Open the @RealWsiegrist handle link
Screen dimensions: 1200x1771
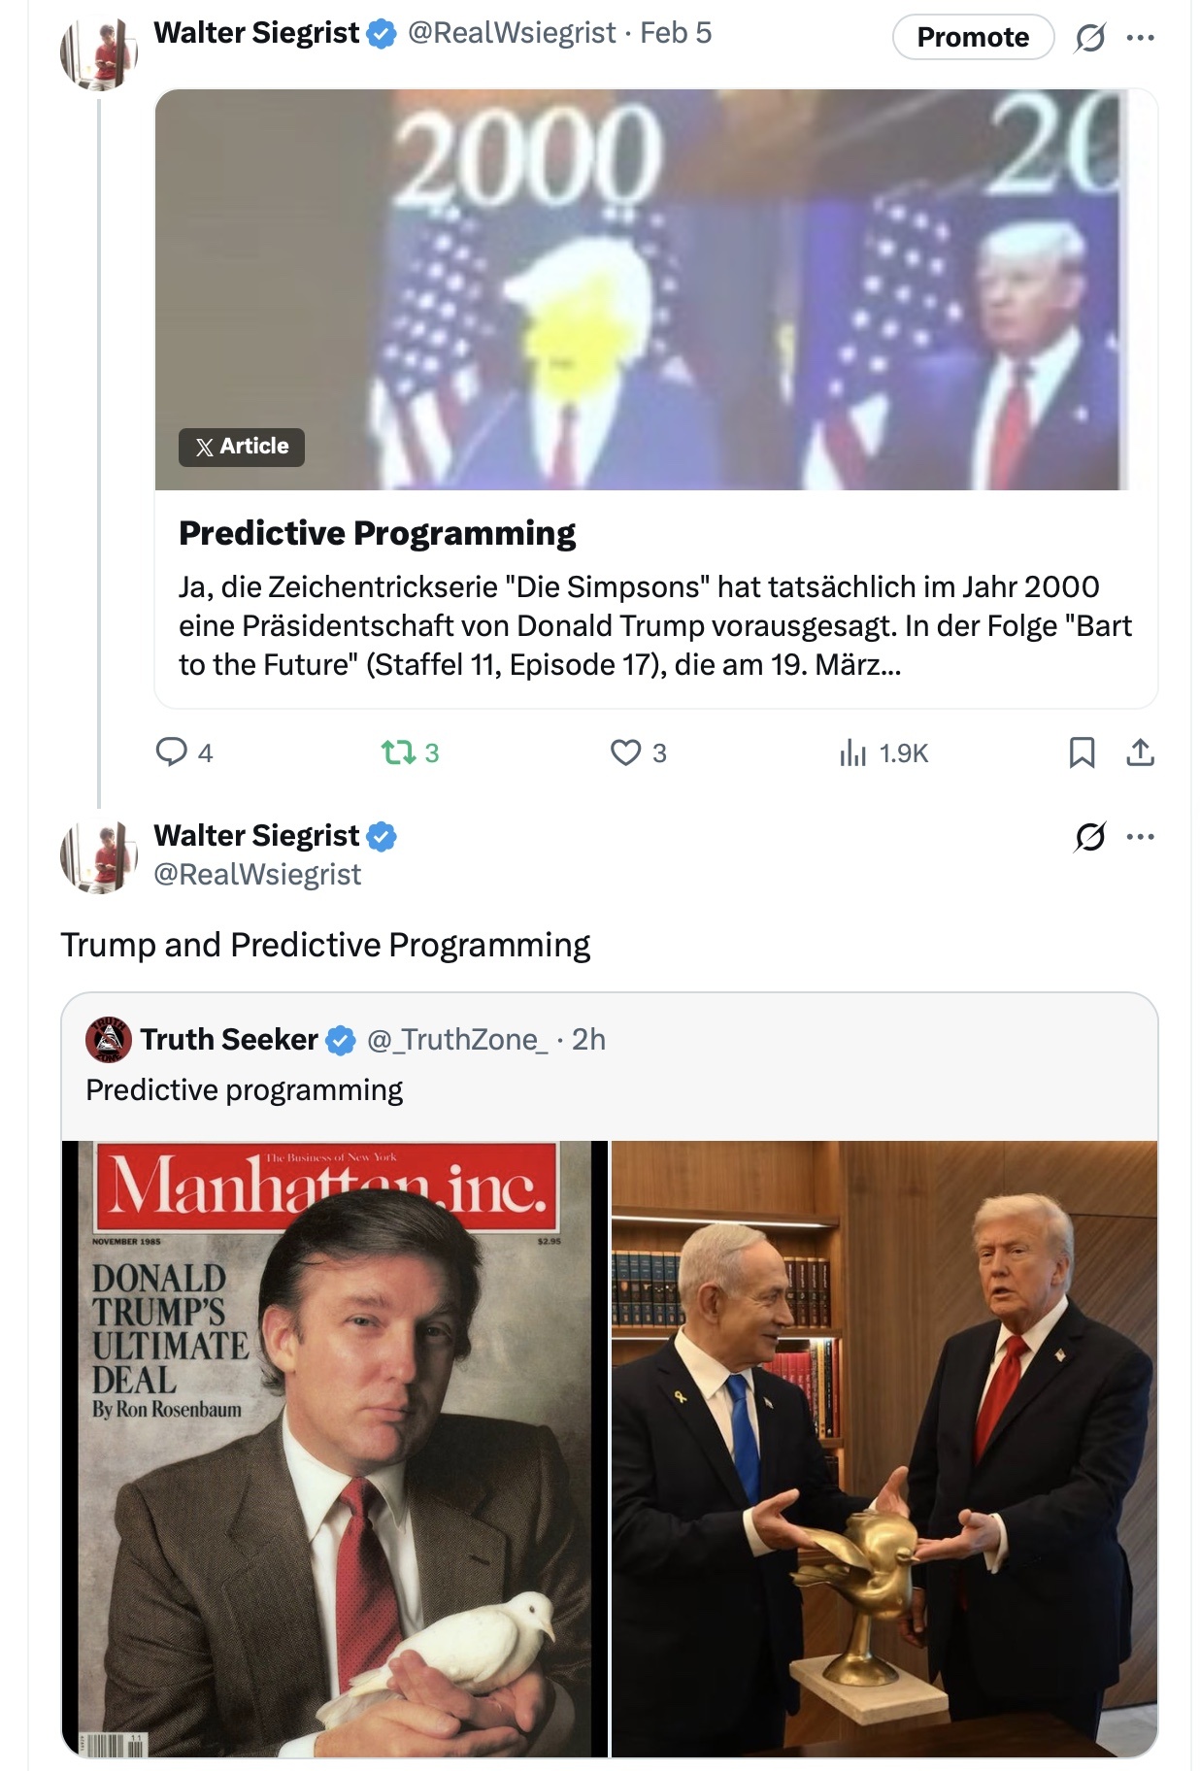tap(257, 875)
